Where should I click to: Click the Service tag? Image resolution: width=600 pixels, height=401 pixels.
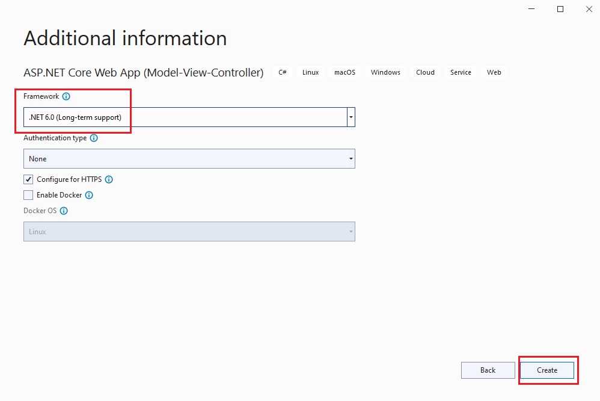(x=461, y=72)
